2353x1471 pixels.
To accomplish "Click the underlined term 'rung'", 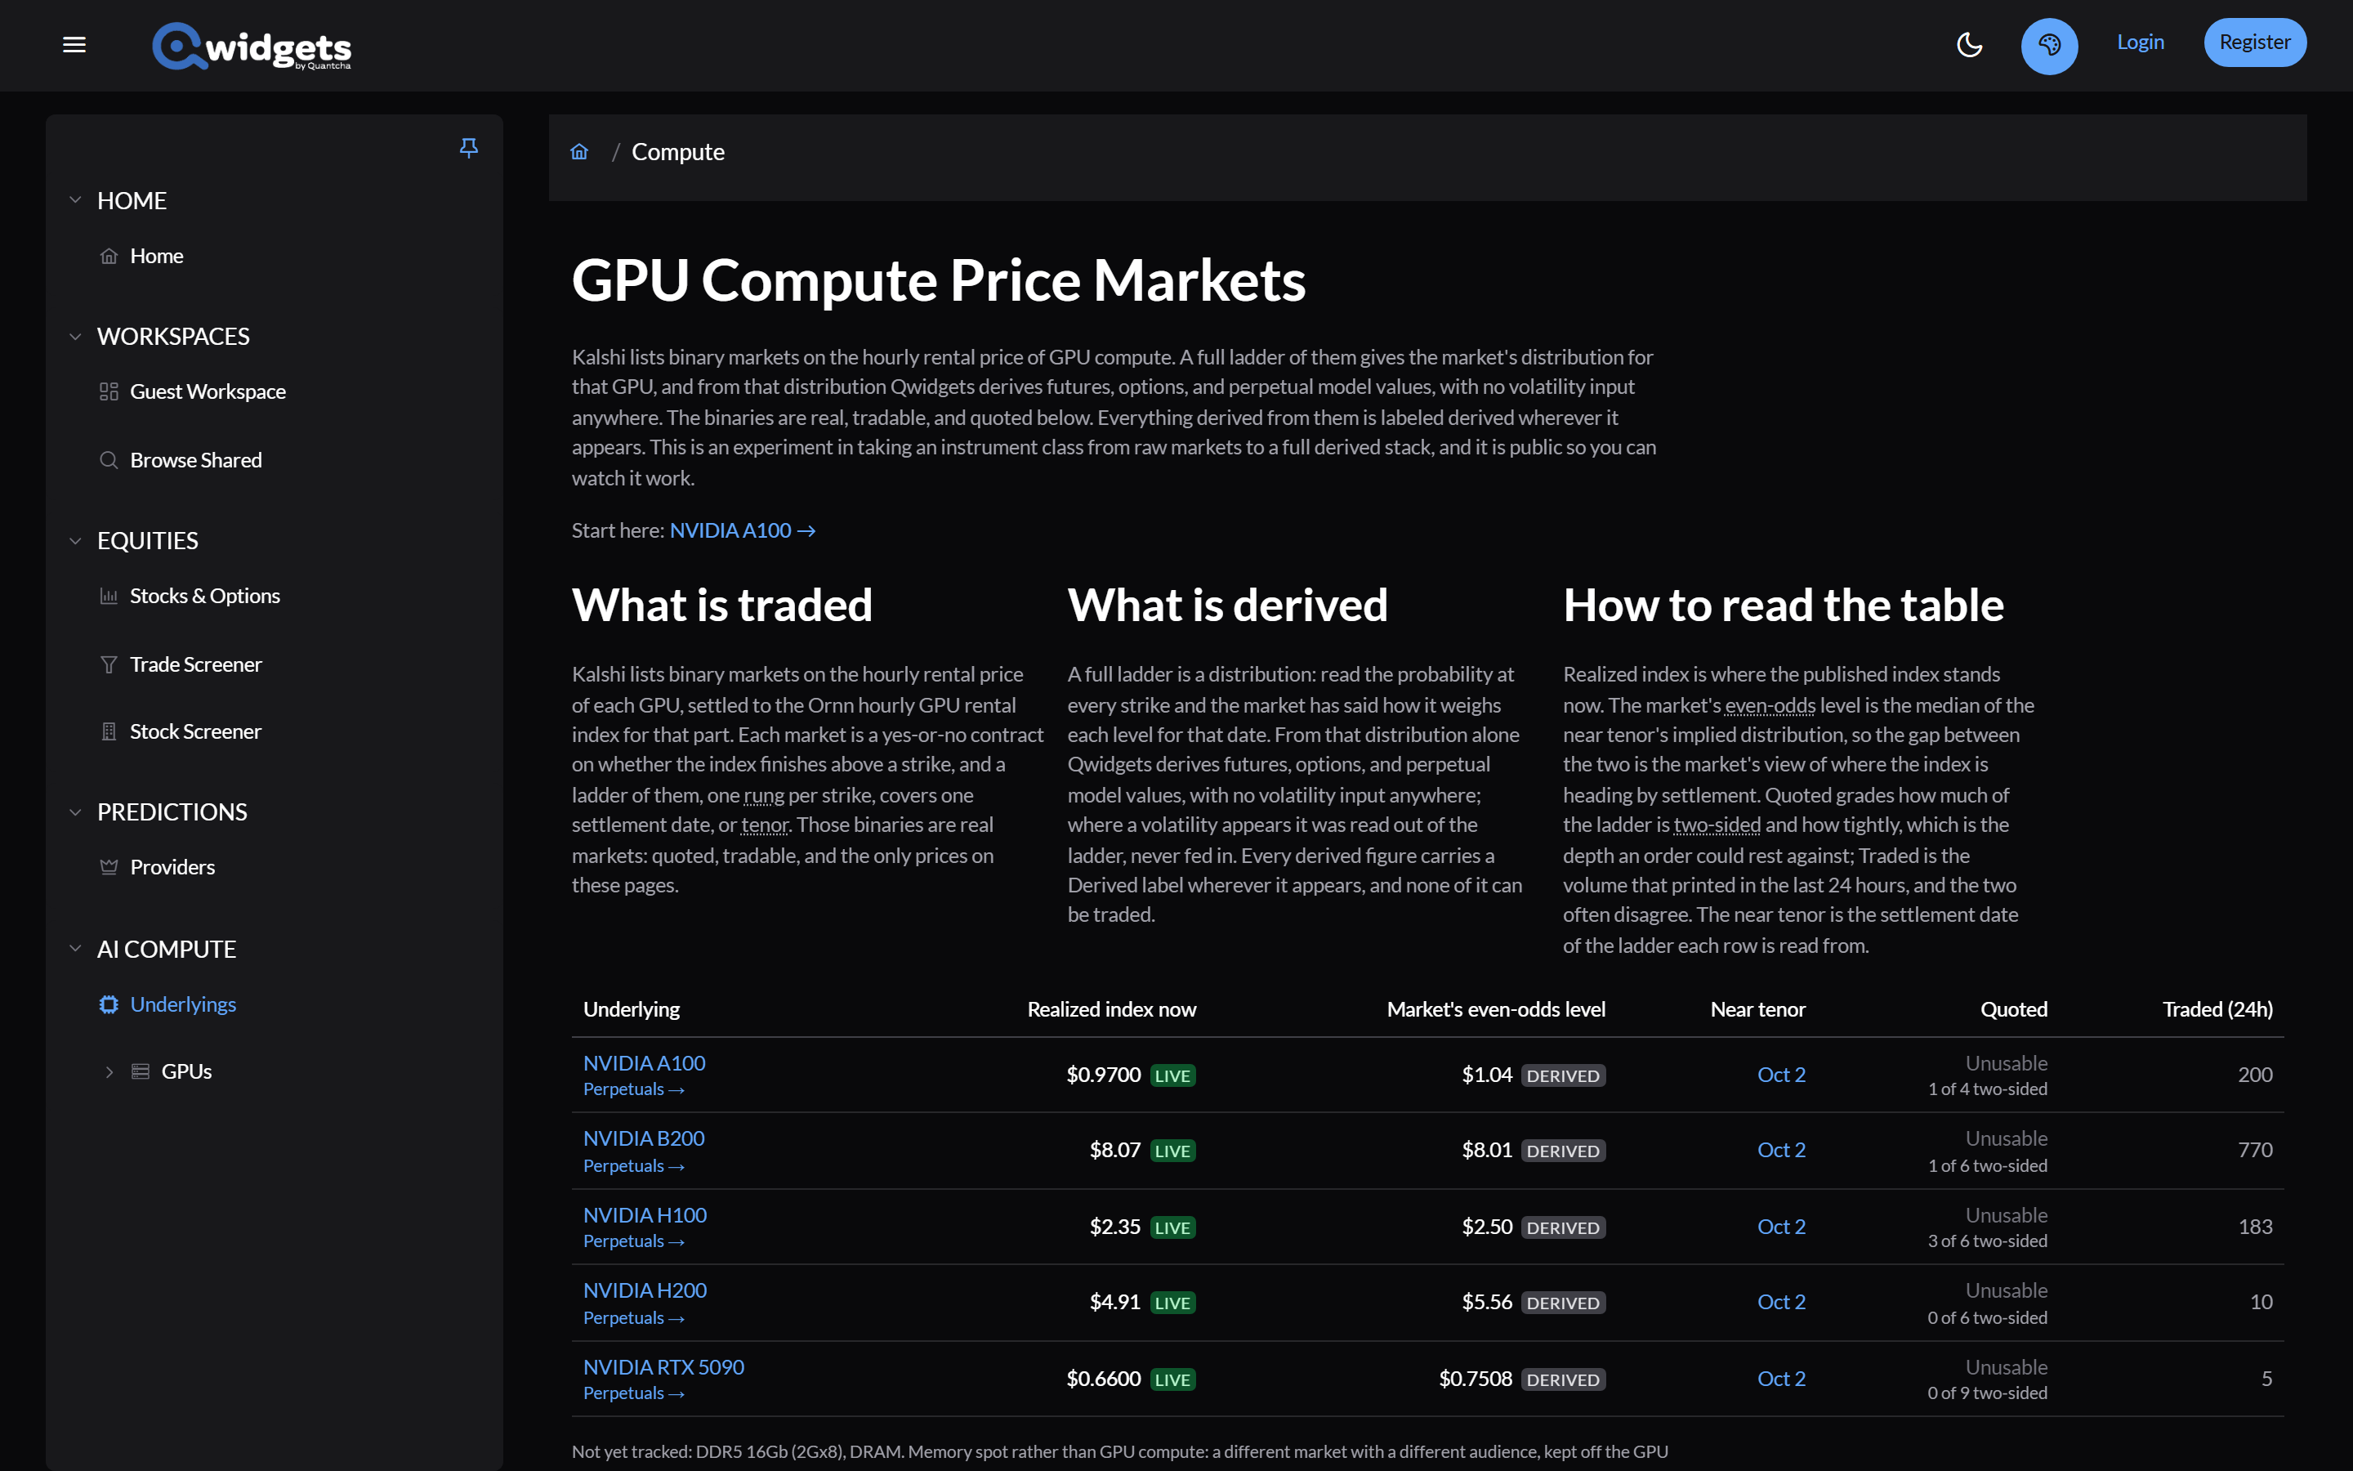I will (x=763, y=795).
